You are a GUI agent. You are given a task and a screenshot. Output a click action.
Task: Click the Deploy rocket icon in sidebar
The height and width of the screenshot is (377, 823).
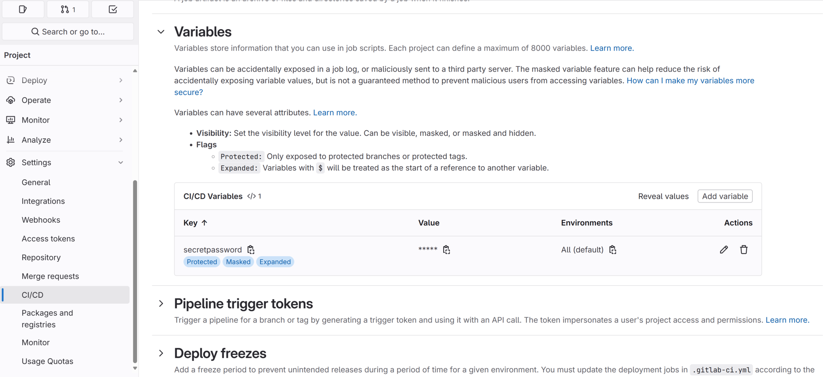[11, 80]
